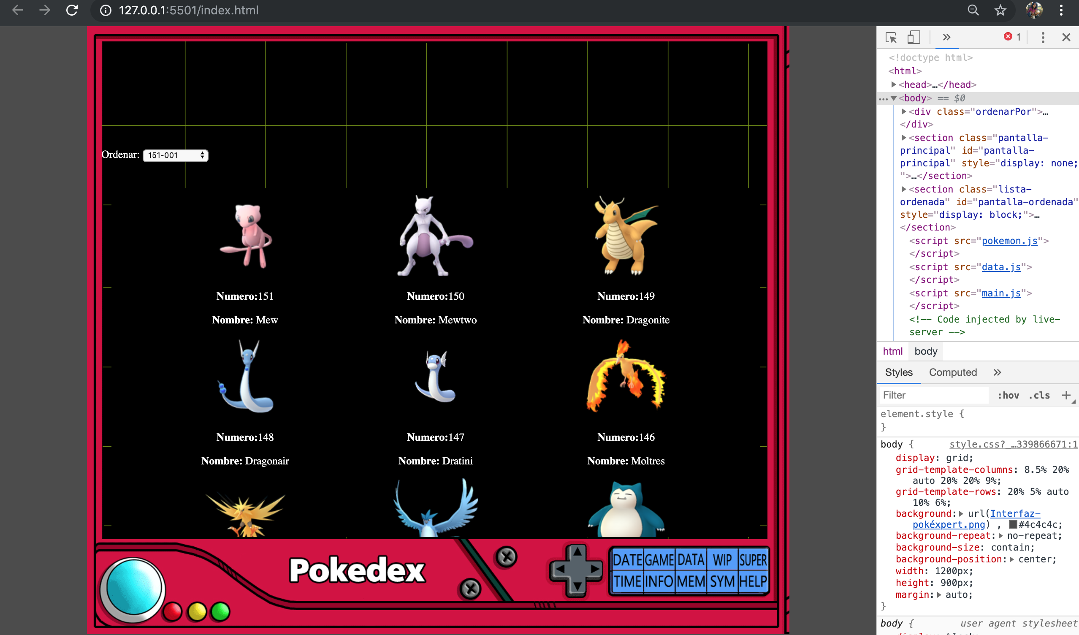Expand the lista-ordenada section node
Image resolution: width=1079 pixels, height=635 pixels.
point(903,189)
